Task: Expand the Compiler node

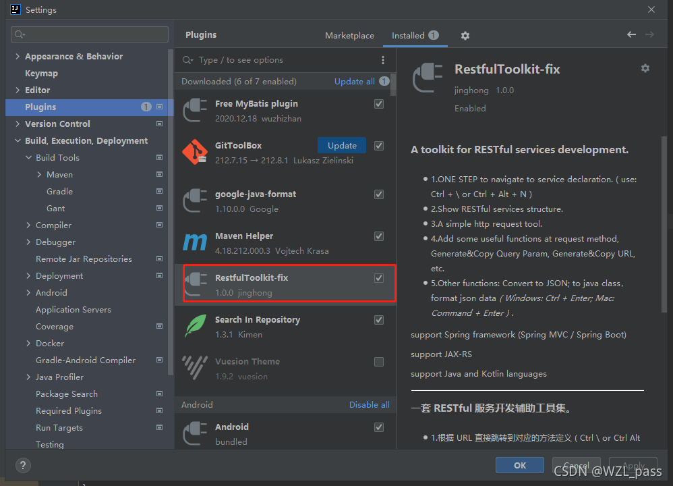Action: pos(28,225)
